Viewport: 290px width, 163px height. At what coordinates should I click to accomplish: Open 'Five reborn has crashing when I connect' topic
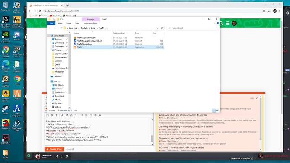[x=184, y=138]
